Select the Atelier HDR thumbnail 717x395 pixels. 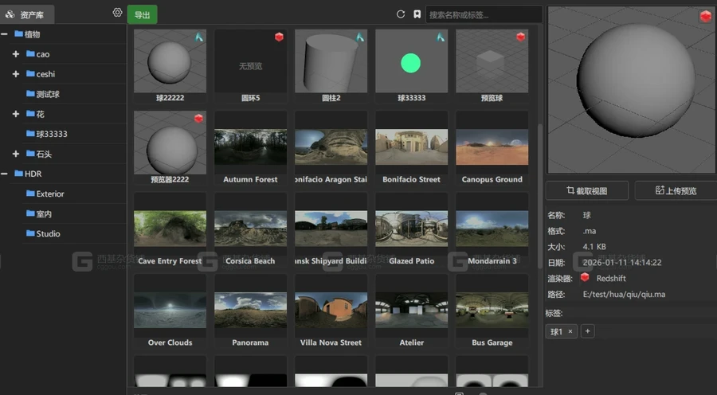[x=412, y=310]
